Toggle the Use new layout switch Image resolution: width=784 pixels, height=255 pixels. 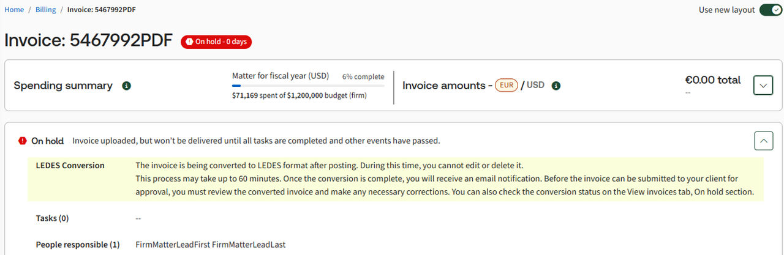click(771, 10)
